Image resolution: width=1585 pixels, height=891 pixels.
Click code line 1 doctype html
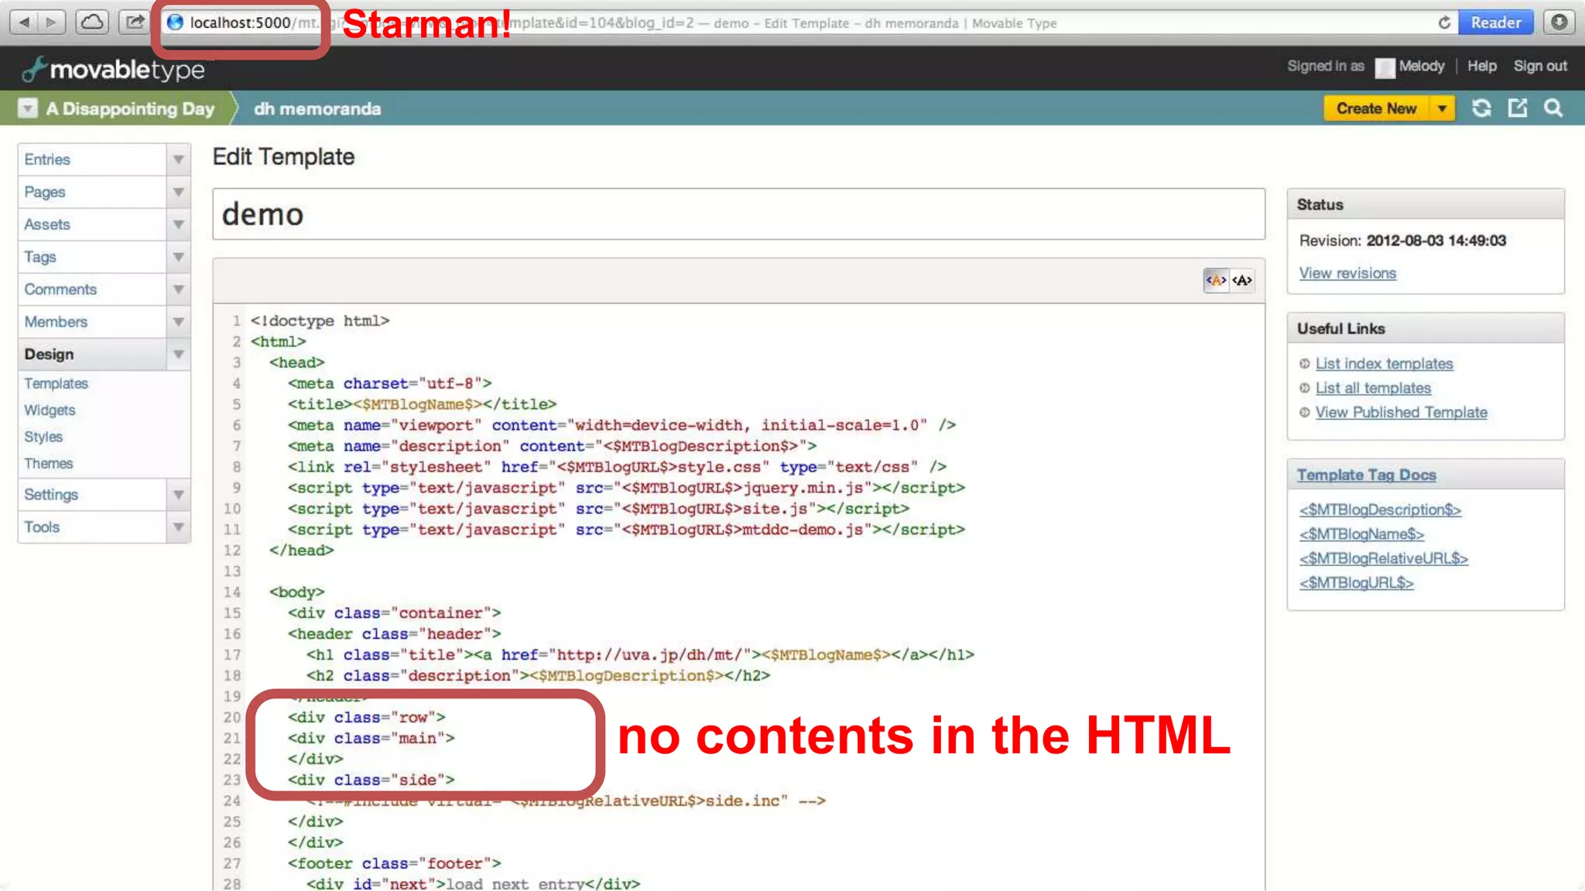(320, 321)
